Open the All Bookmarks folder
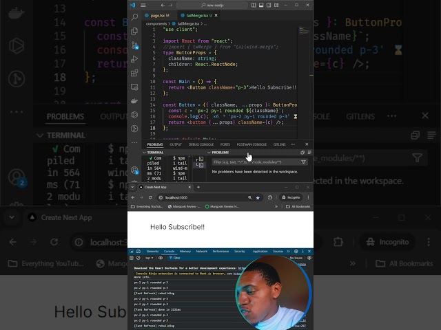 tap(298, 207)
